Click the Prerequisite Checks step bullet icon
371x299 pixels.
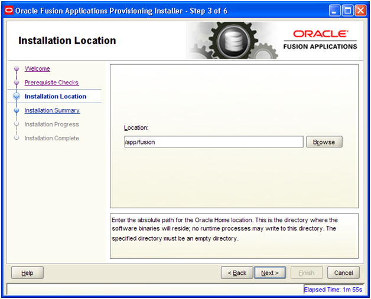17,83
